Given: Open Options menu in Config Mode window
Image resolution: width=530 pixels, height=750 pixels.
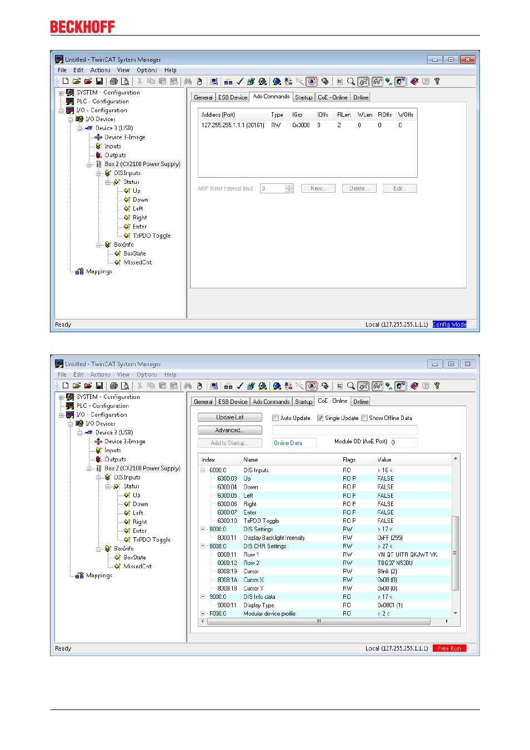Looking at the screenshot, I should pos(147,71).
